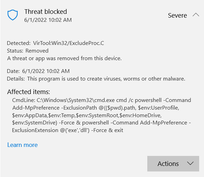
Task: Open the Actions dropdown button
Action: click(173, 164)
